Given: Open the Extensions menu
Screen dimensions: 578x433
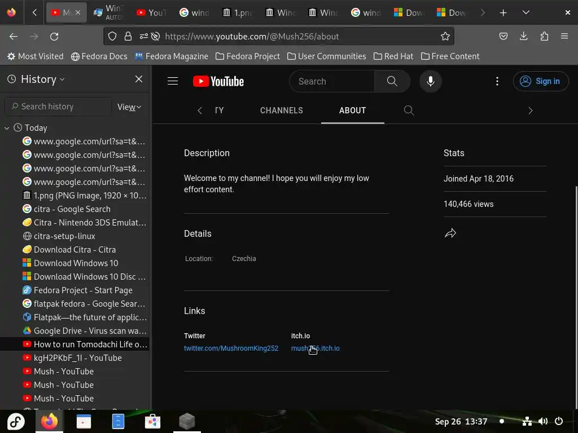Looking at the screenshot, I should coord(544,37).
